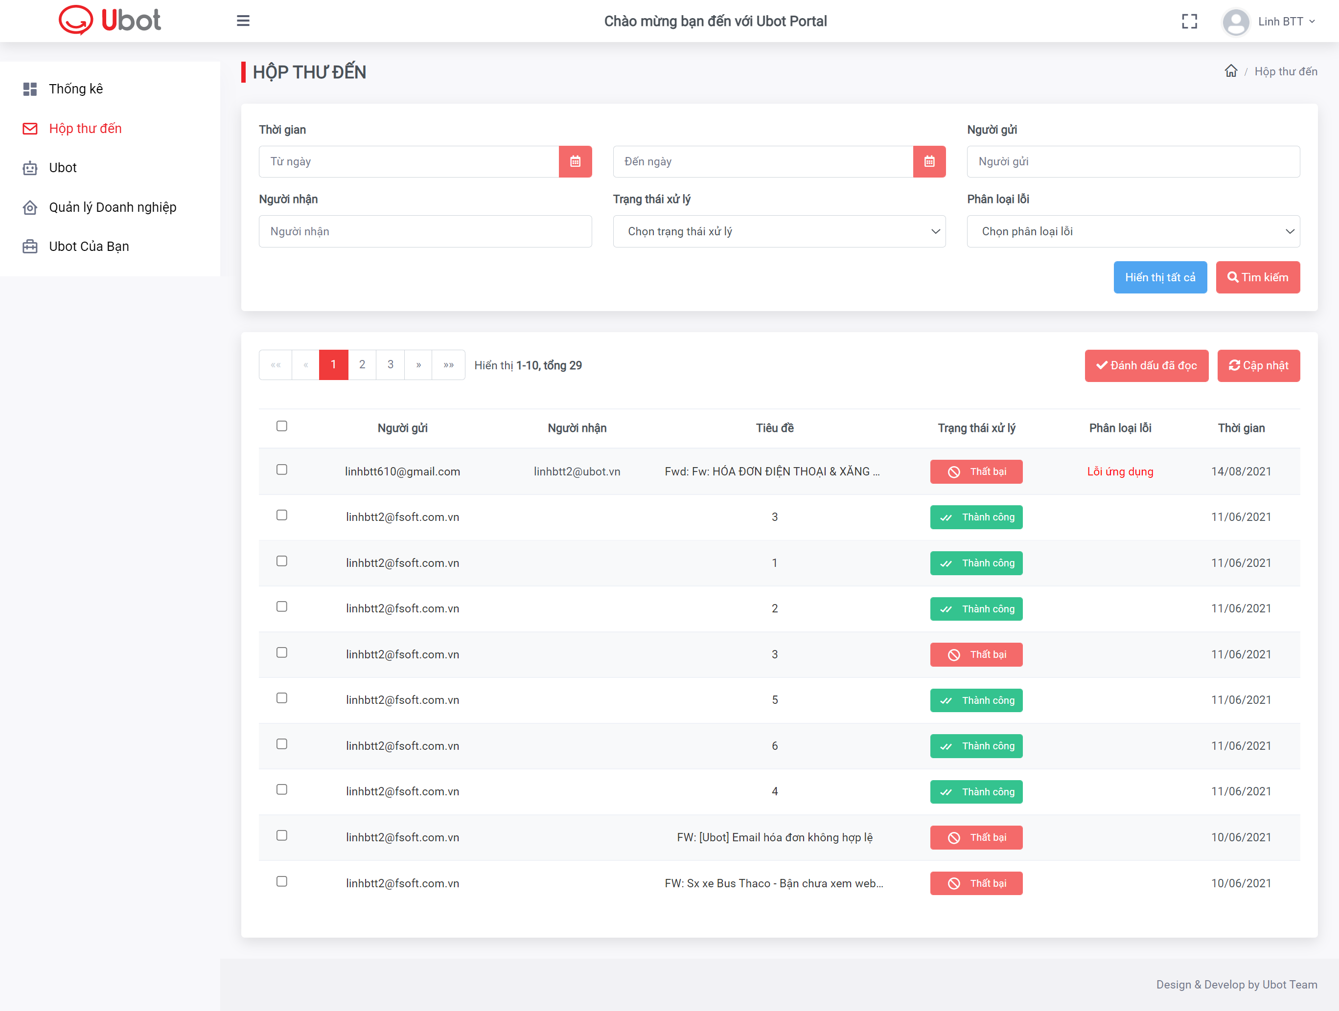The width and height of the screenshot is (1339, 1011).
Task: Click Thất bại badge dated 14/08/2021
Action: (976, 472)
